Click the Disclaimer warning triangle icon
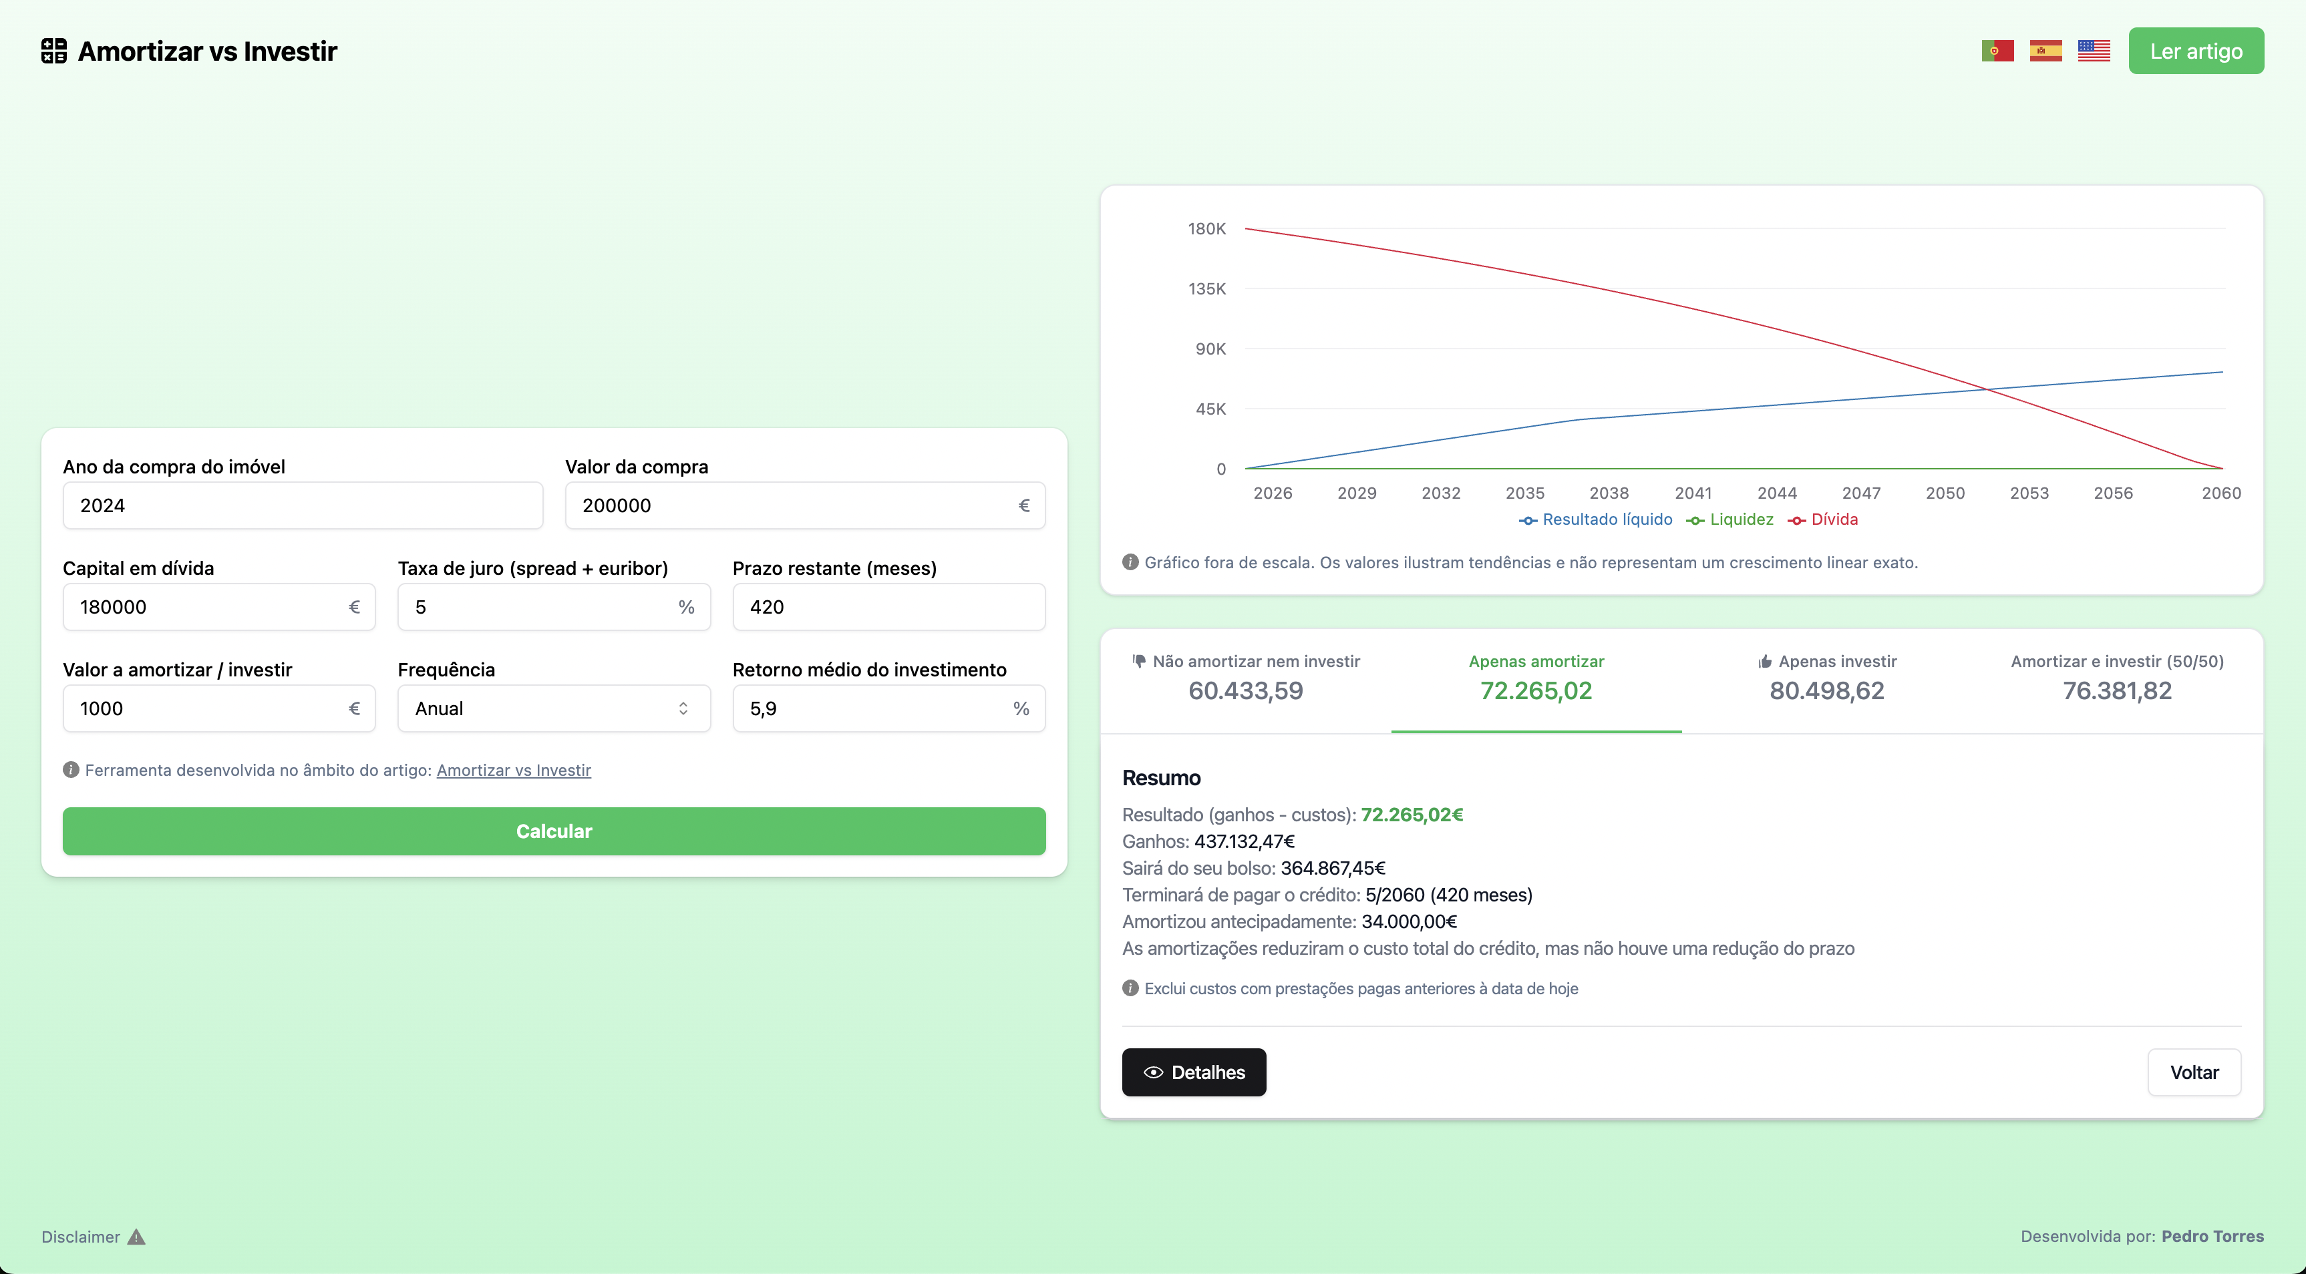2306x1274 pixels. point(136,1237)
